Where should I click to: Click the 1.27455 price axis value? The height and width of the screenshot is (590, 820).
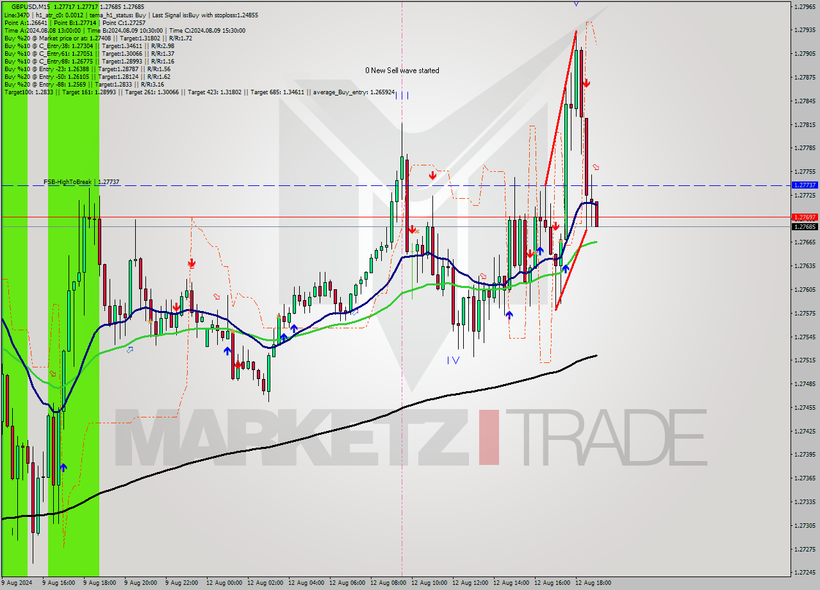tap(805, 407)
